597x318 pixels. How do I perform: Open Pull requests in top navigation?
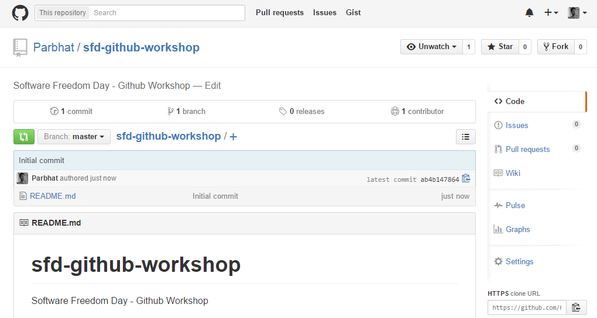pyautogui.click(x=280, y=12)
